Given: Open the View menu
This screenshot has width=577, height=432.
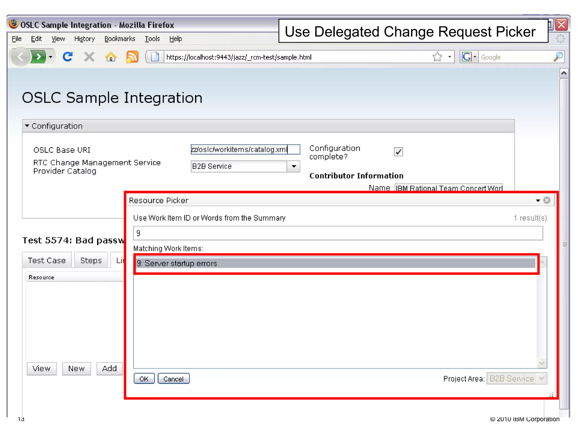Looking at the screenshot, I should 58,39.
